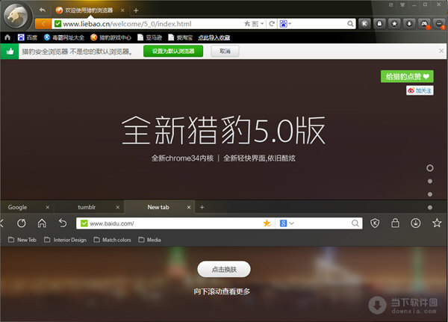
Task: Click the 点击换肤 skin change button
Action: pos(224,269)
